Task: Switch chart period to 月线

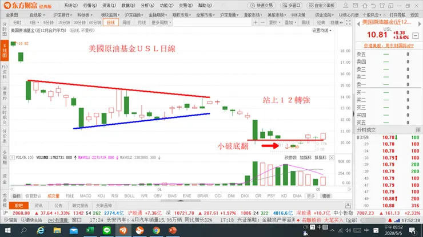Action: click(x=142, y=23)
